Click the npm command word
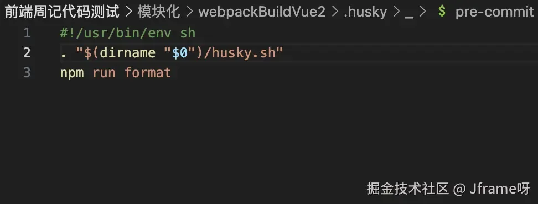538x204 pixels. pos(72,73)
